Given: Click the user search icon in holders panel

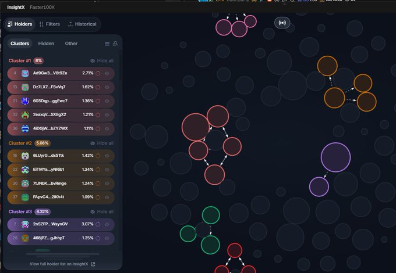Looking at the screenshot, I should tap(115, 44).
